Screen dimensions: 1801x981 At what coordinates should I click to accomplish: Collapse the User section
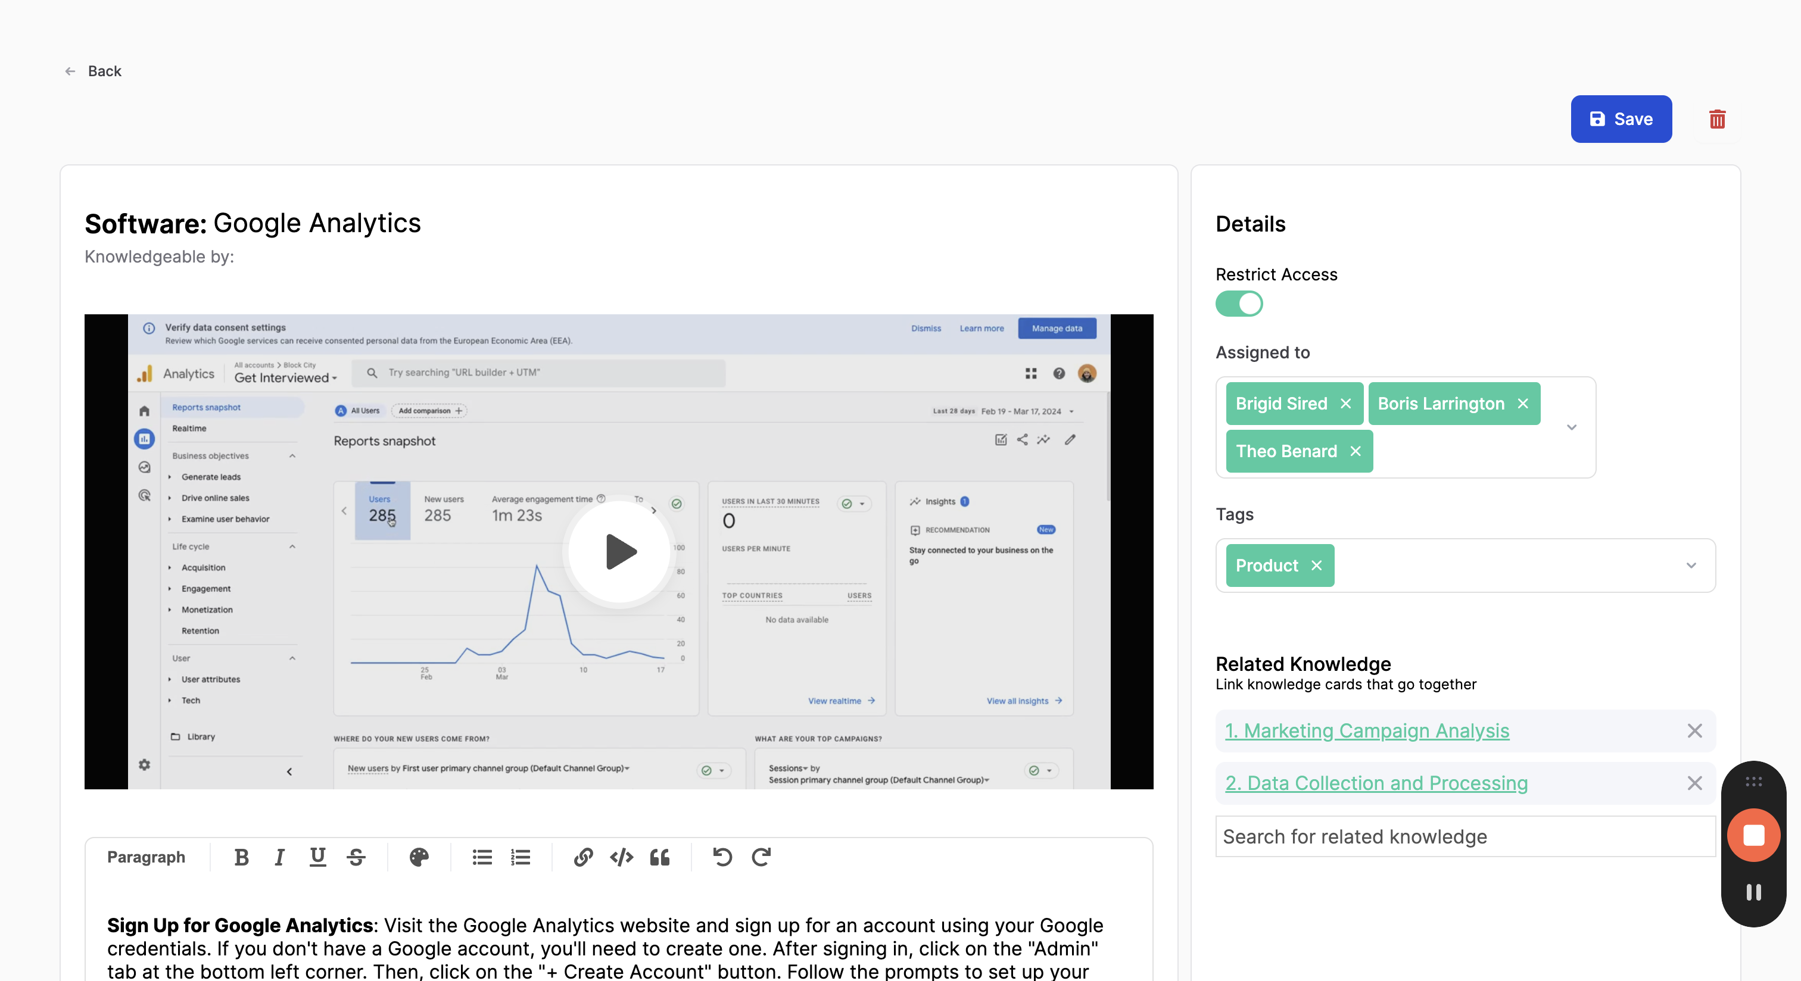(292, 658)
